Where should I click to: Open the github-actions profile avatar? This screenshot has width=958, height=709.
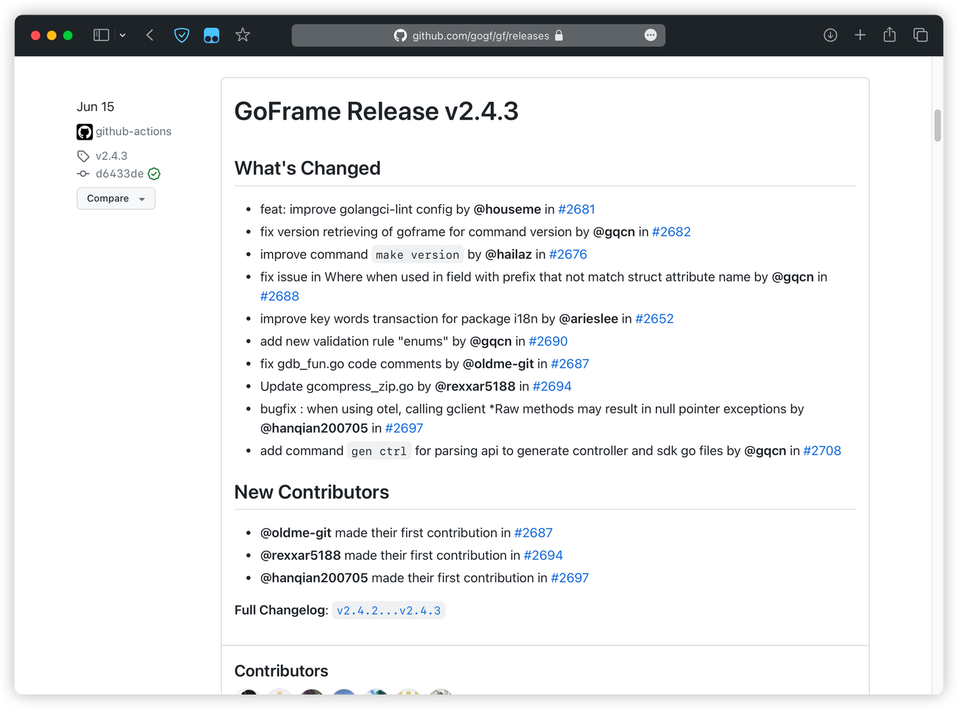point(84,131)
